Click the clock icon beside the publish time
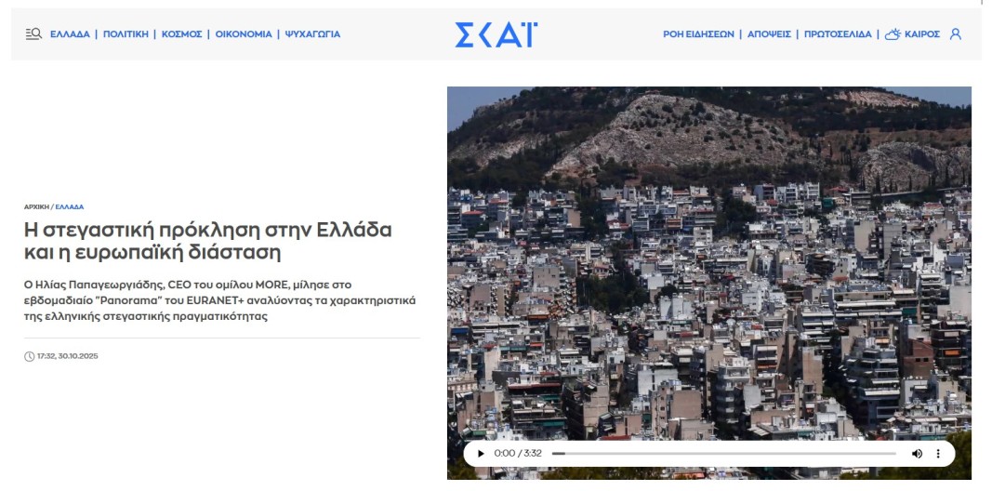Screen dimensions: 992x491 pyautogui.click(x=29, y=357)
